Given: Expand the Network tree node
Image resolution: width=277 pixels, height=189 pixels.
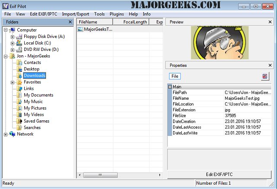Looking at the screenshot, I should [6, 134].
